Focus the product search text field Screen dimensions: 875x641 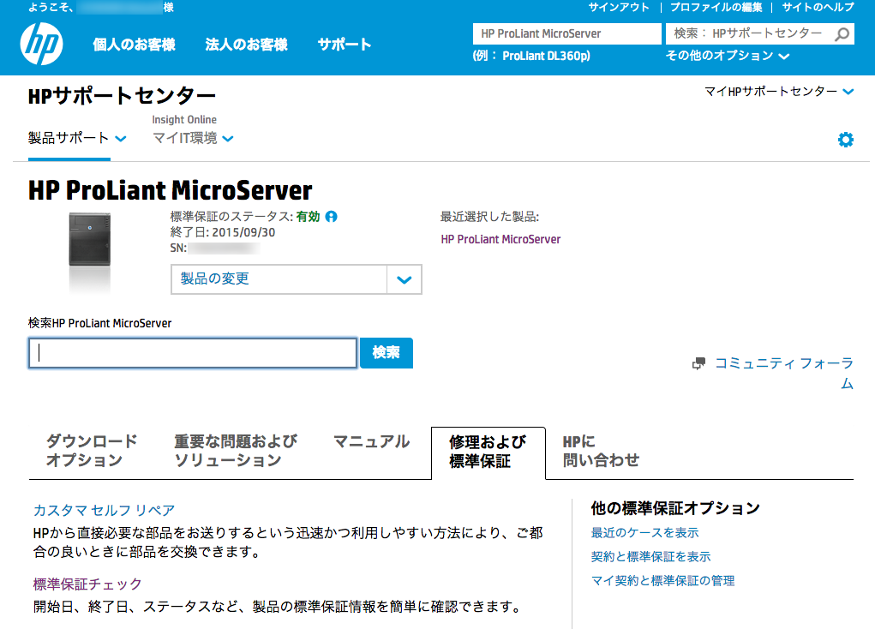pos(193,353)
